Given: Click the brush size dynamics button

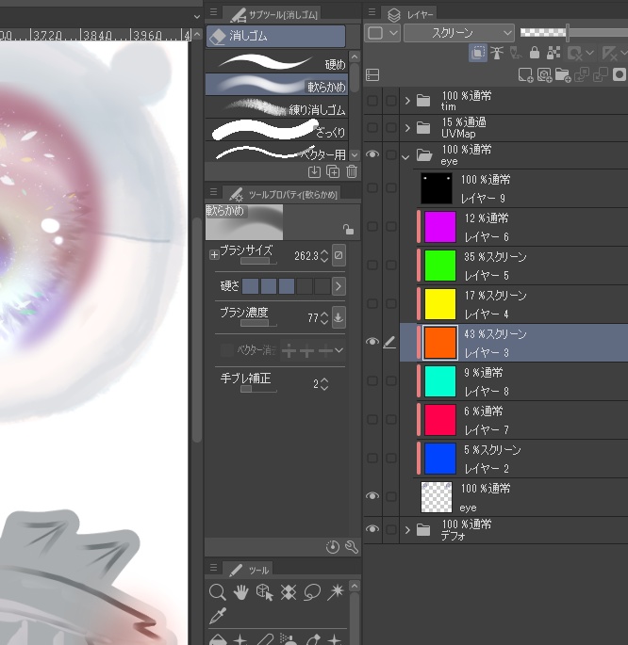Looking at the screenshot, I should pos(339,255).
